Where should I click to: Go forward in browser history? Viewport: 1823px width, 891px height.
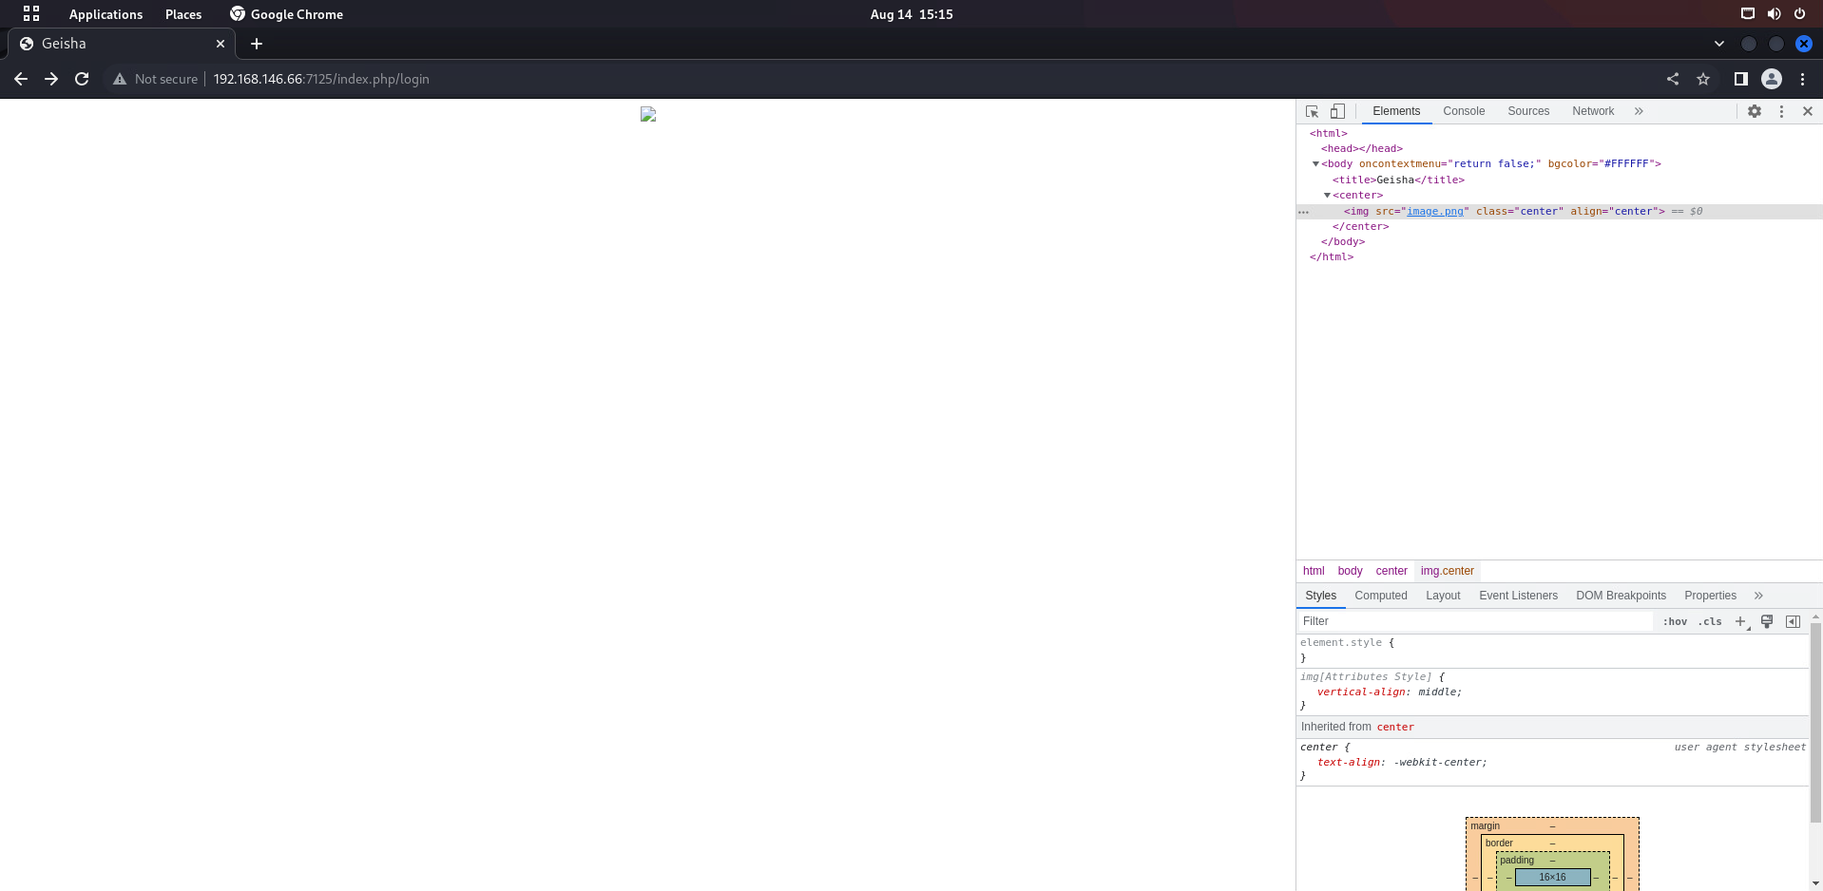(x=51, y=79)
